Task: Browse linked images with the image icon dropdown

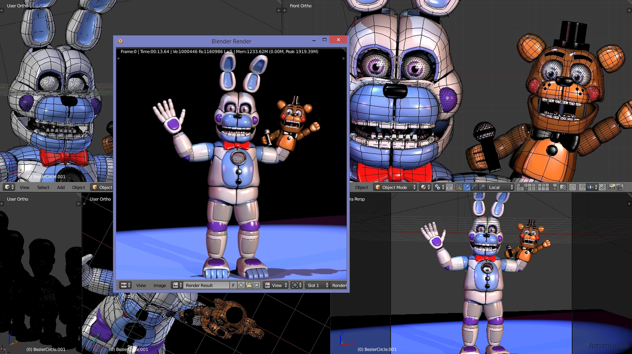Action: click(177, 285)
